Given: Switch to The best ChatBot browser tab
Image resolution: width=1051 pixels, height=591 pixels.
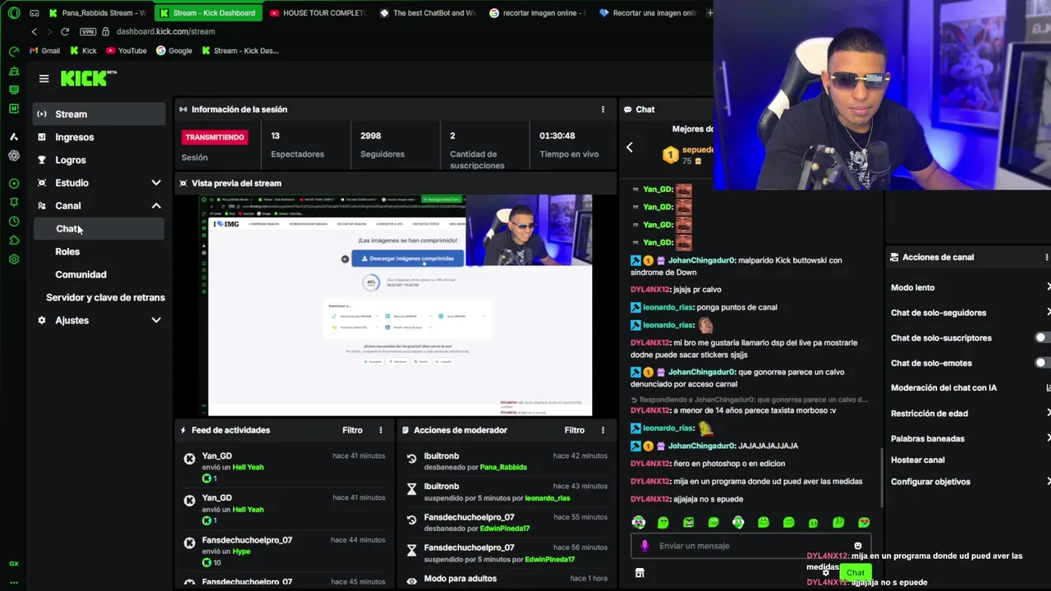Looking at the screenshot, I should 427,13.
